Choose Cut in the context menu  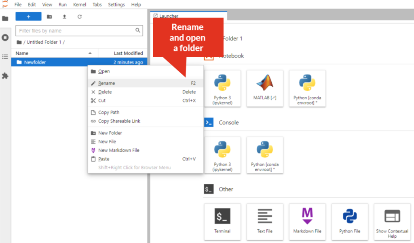coord(146,100)
